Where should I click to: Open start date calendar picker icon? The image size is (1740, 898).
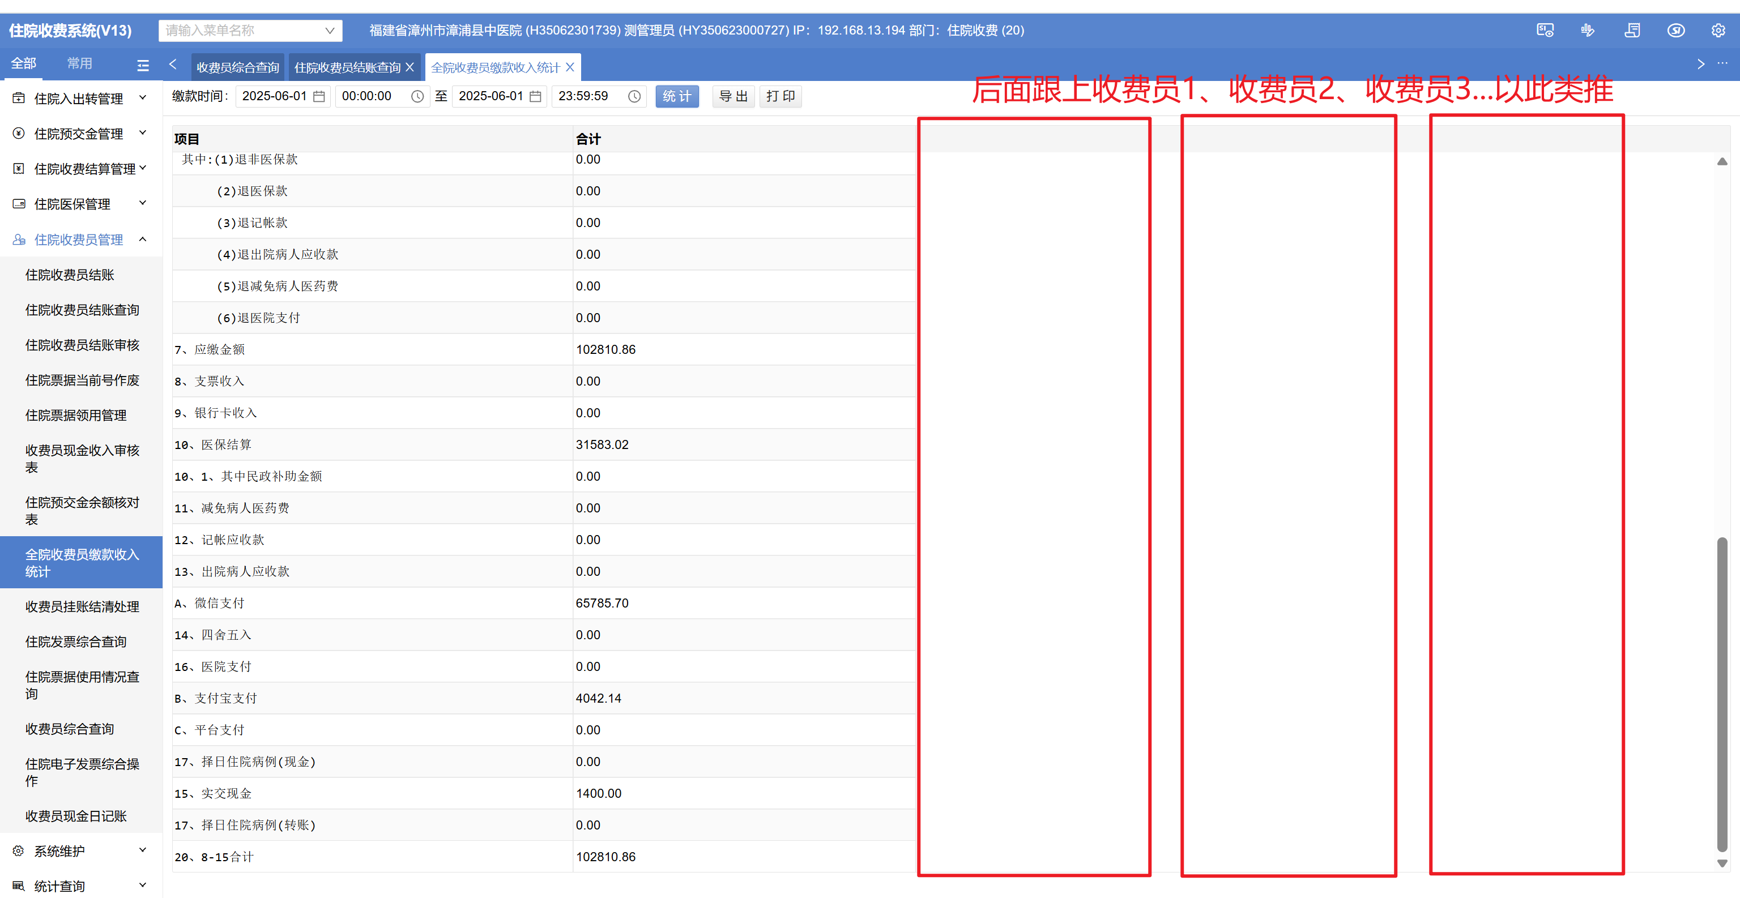tap(319, 97)
